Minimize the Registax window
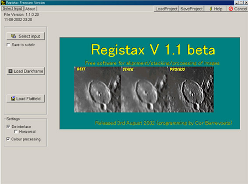 [237, 3]
